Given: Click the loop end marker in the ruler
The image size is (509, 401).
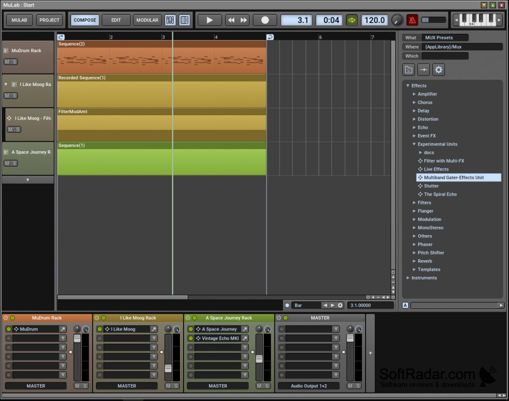Looking at the screenshot, I should [x=270, y=37].
